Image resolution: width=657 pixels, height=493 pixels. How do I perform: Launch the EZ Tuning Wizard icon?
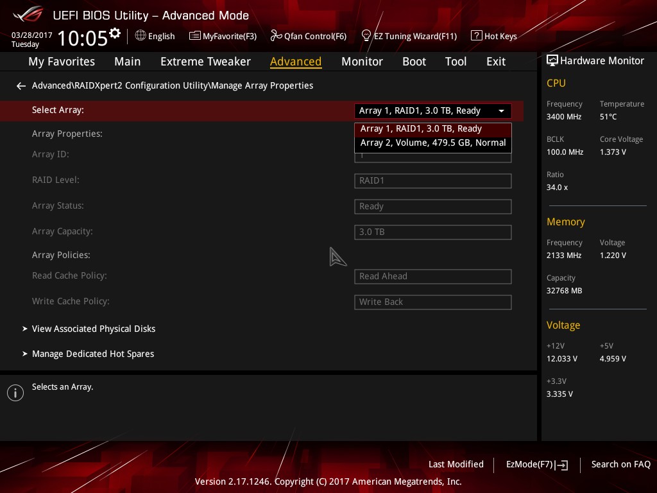(366, 36)
